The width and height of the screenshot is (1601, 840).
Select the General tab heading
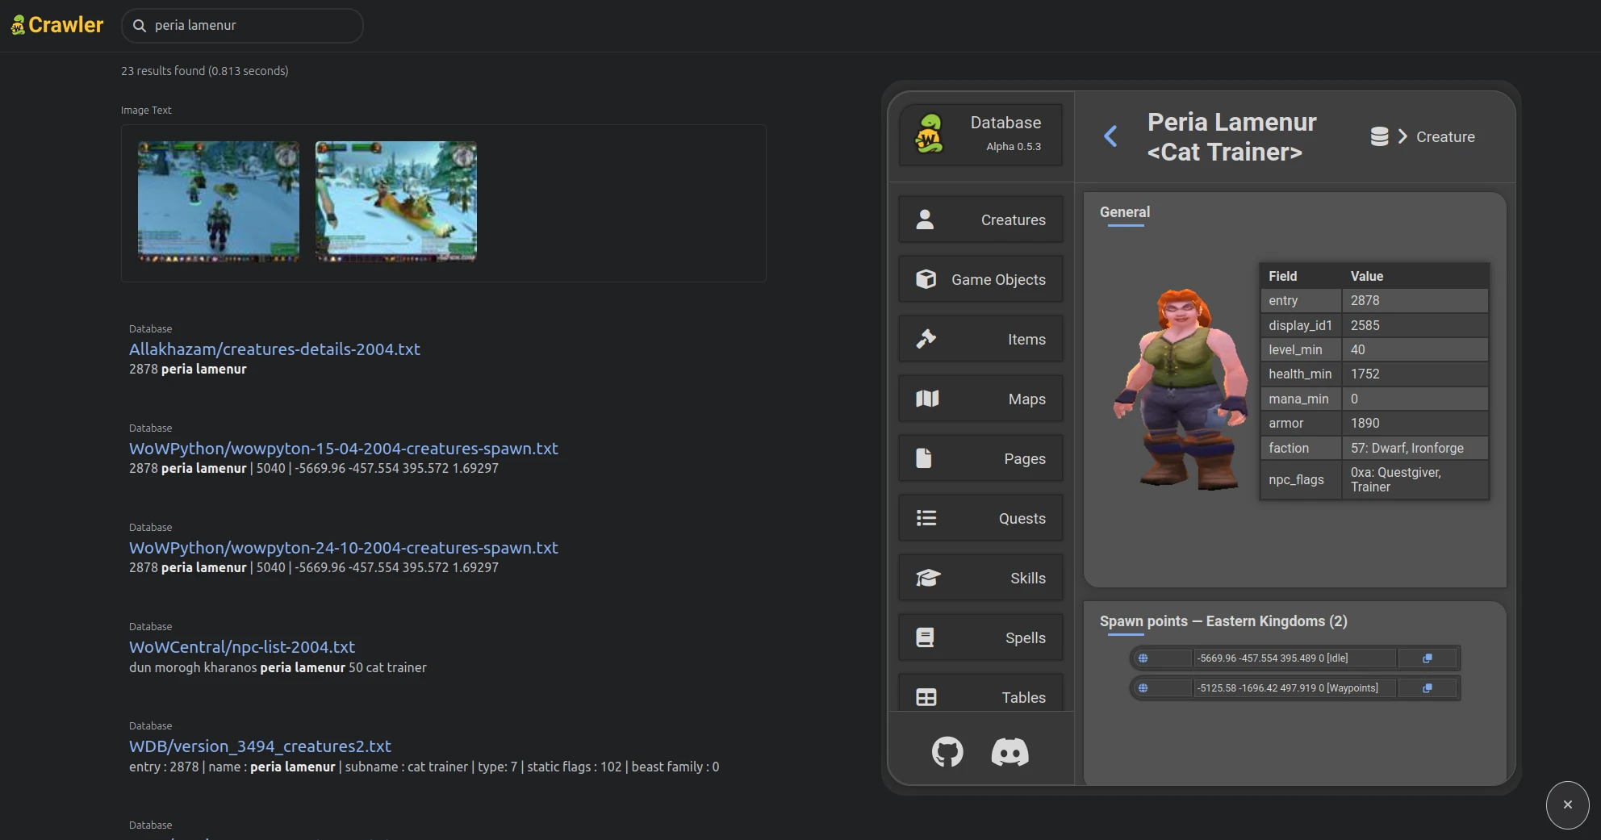coord(1125,212)
